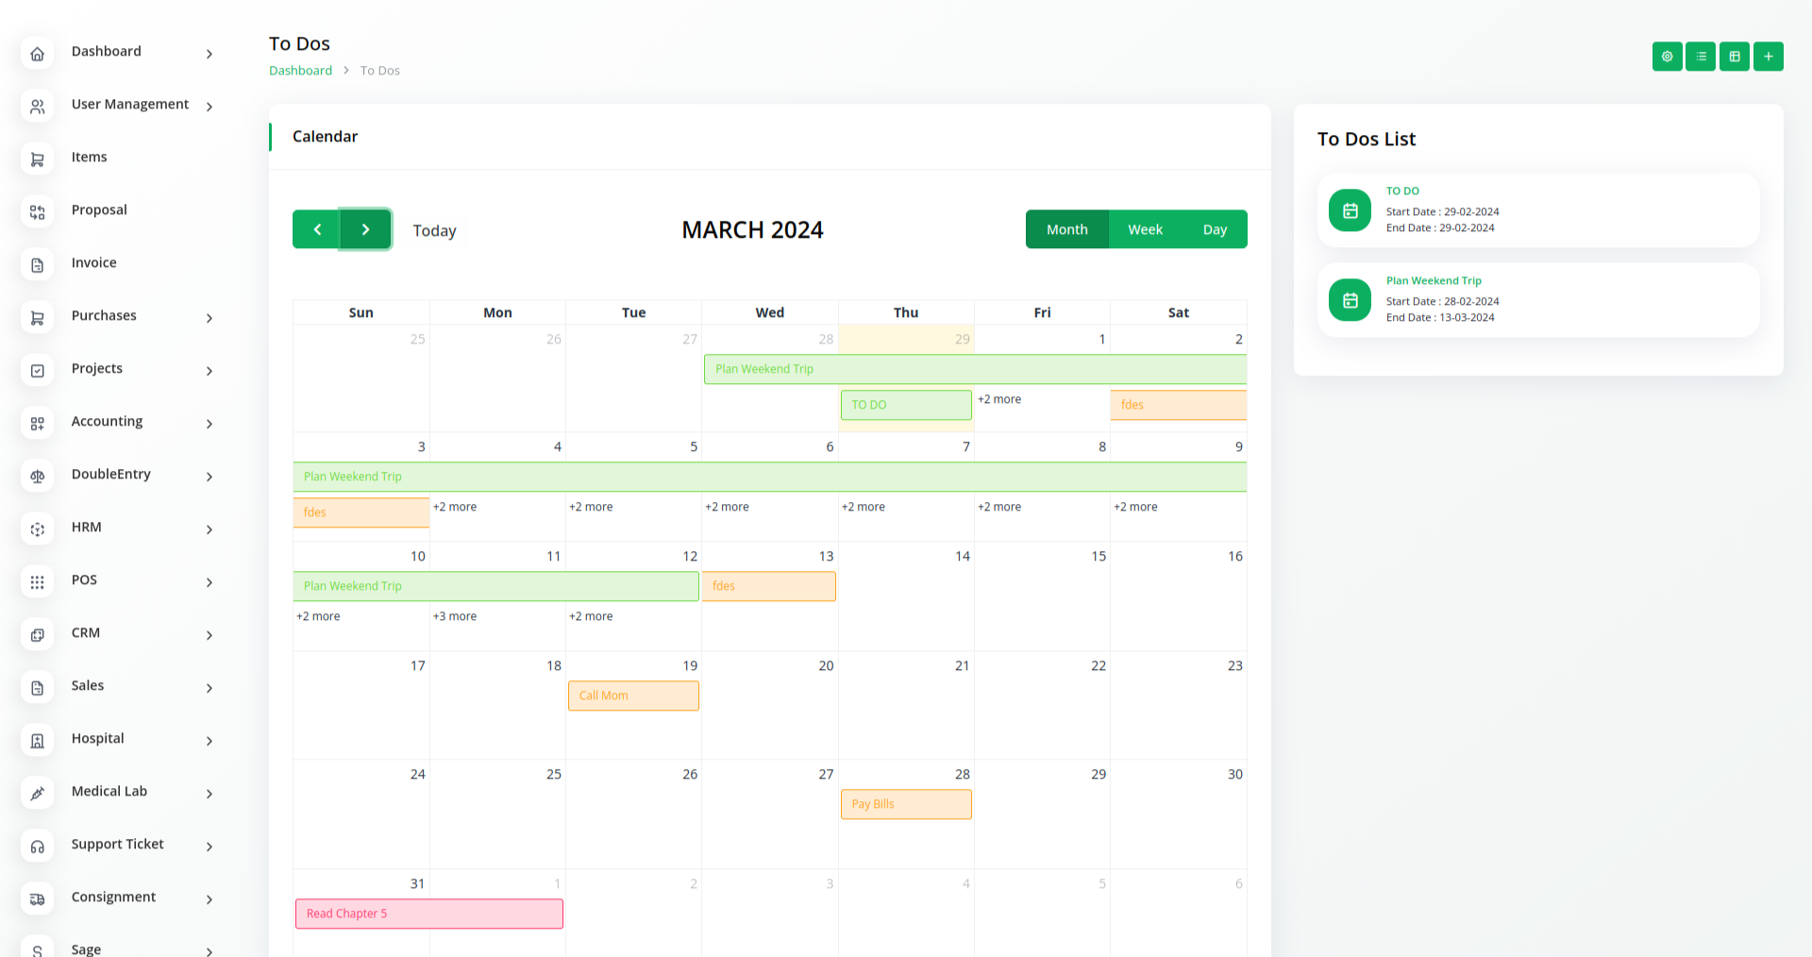Click the CRM layers icon in sidebar
Viewport: 1812px width, 957px height.
(x=37, y=635)
